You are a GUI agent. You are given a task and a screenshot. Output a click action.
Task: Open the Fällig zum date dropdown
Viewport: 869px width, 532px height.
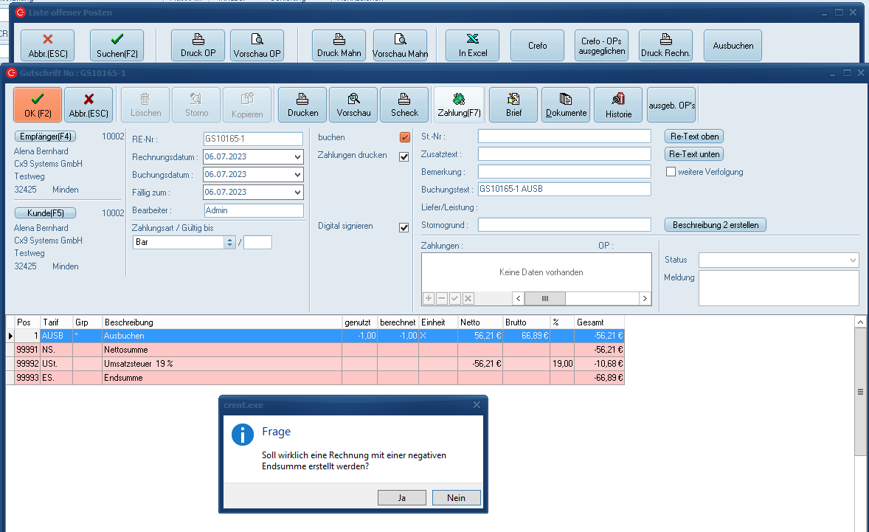pos(297,193)
